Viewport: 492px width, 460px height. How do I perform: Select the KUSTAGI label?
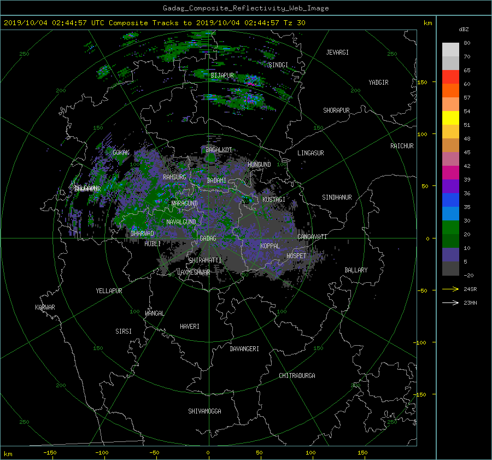[x=274, y=200]
